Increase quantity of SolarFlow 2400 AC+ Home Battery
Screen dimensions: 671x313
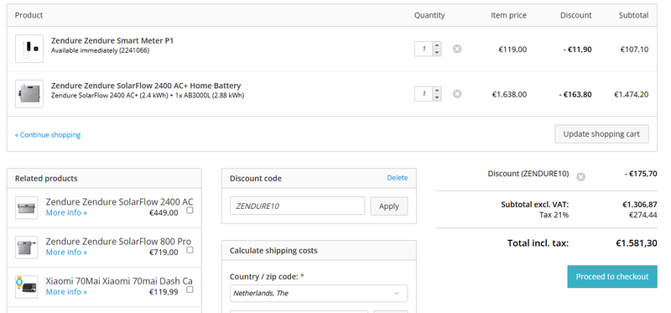pyautogui.click(x=436, y=90)
